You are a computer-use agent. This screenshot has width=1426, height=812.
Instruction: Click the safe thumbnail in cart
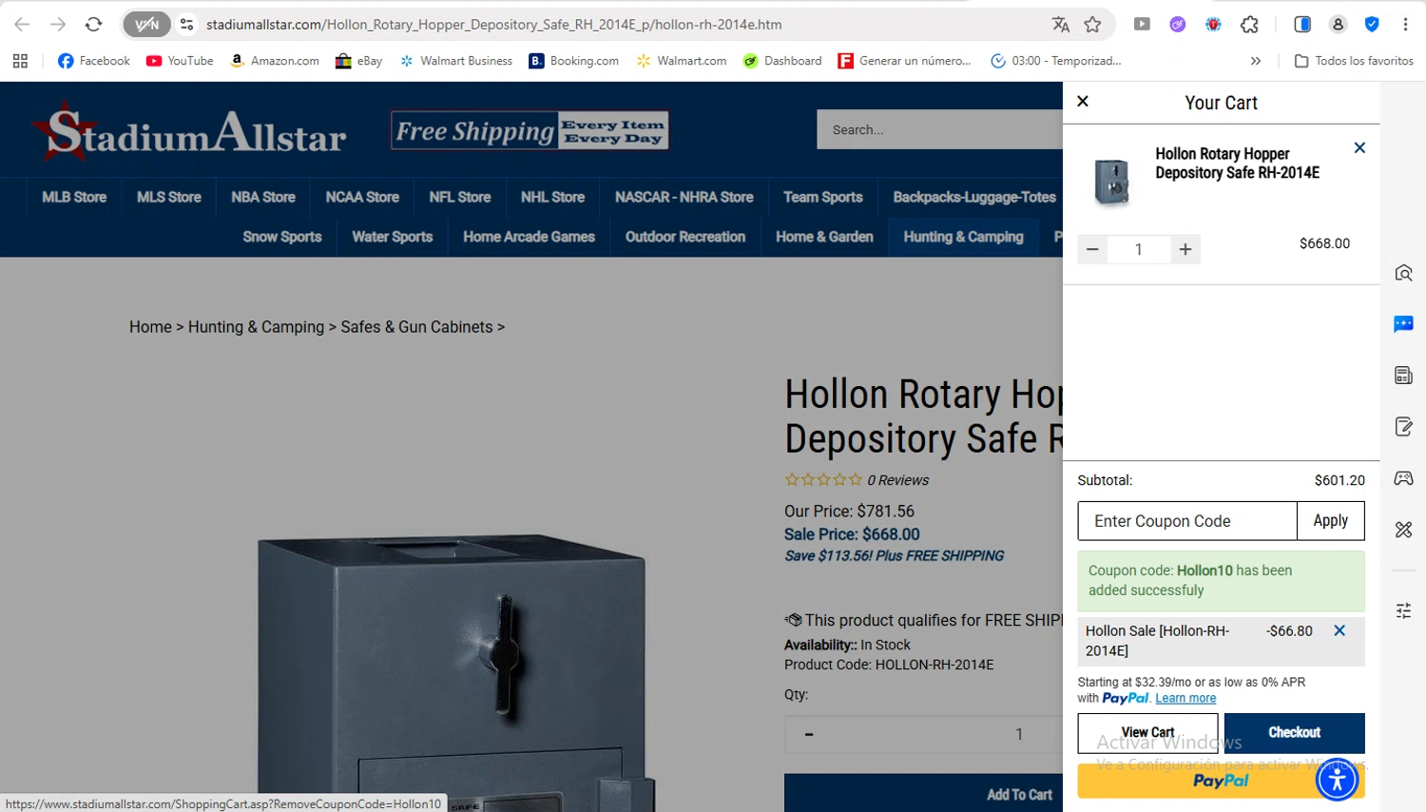(1111, 181)
